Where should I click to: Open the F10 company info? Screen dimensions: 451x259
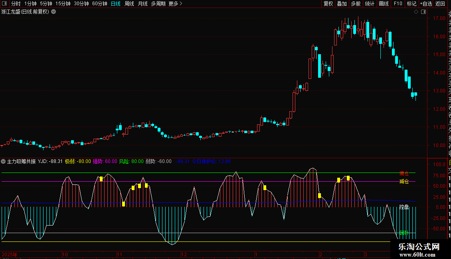click(x=398, y=4)
